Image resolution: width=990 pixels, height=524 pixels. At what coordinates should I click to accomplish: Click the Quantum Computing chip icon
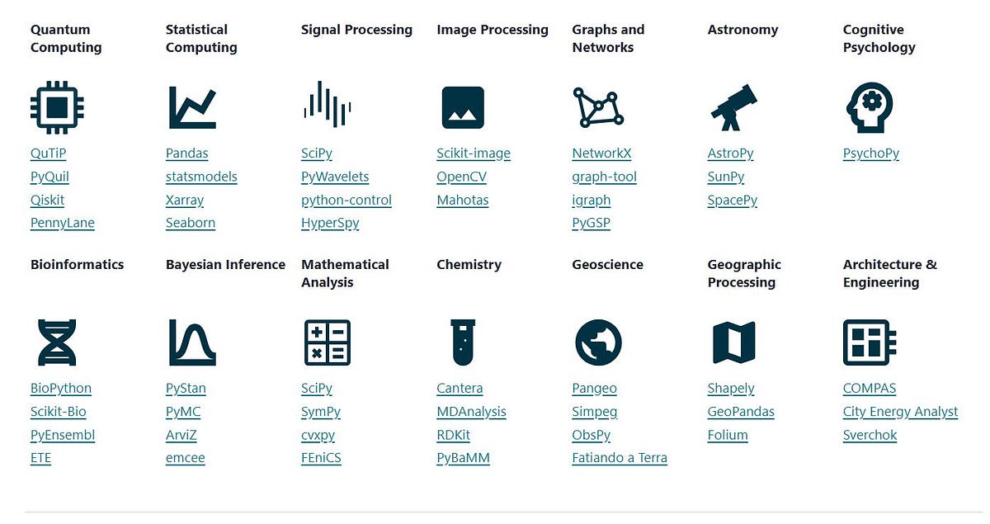pos(57,107)
